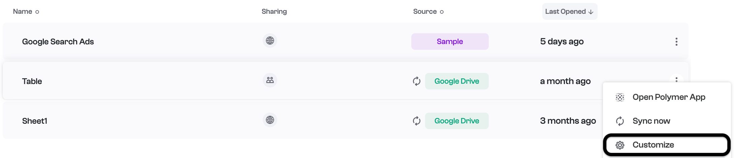735x158 pixels.
Task: Close the three-dot menu on Table row
Action: (676, 79)
